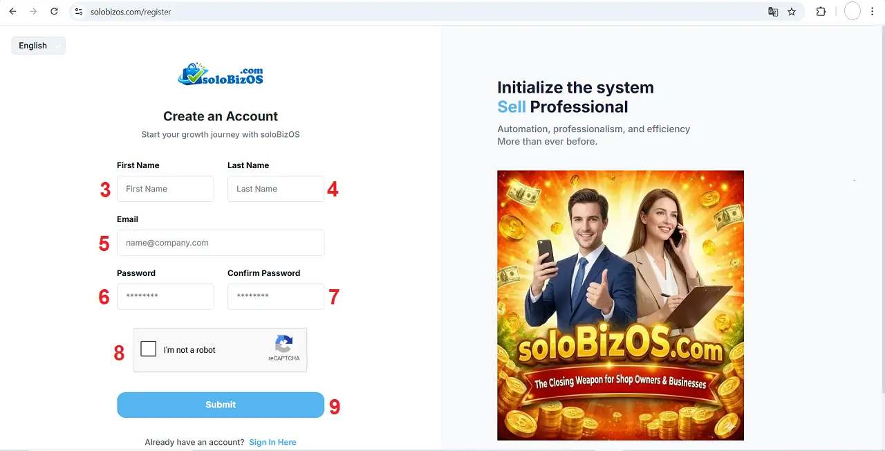The image size is (885, 451).
Task: Click the "Start your growth journey with soloBizOS" text
Action: pyautogui.click(x=221, y=134)
